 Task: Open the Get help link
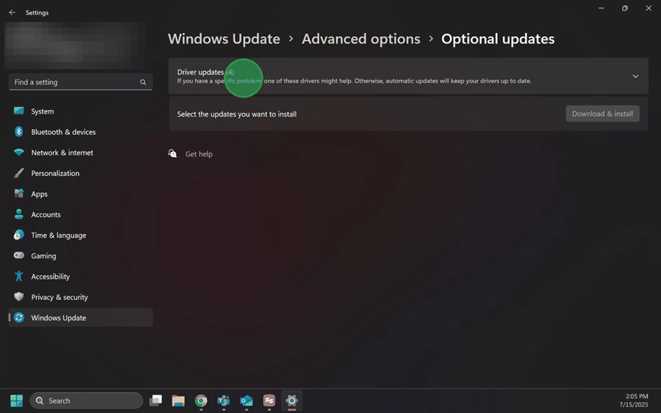click(x=198, y=154)
